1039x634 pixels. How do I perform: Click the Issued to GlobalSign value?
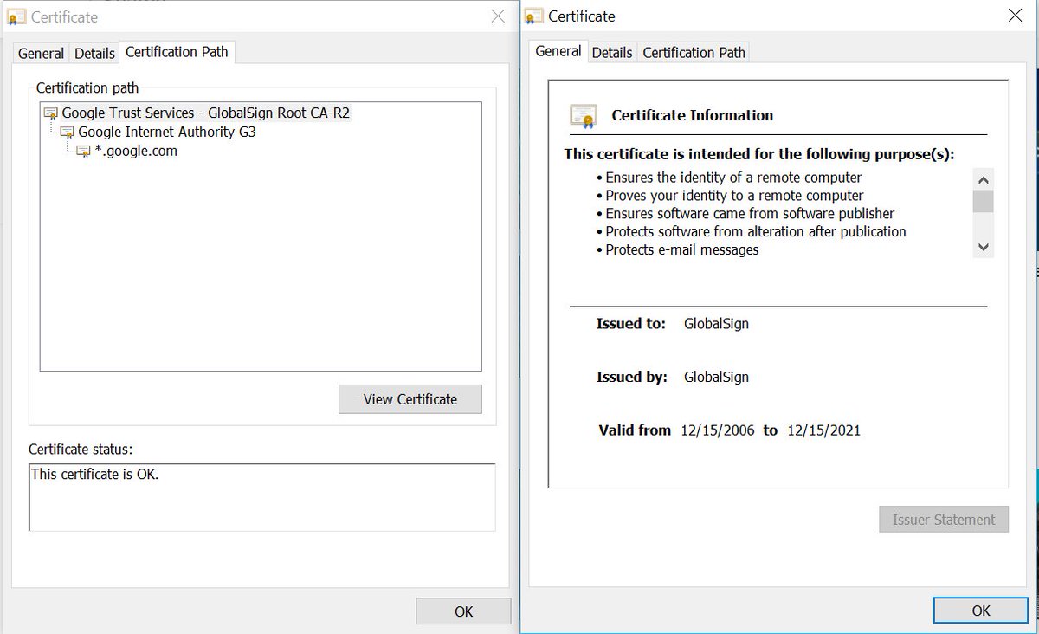[716, 324]
